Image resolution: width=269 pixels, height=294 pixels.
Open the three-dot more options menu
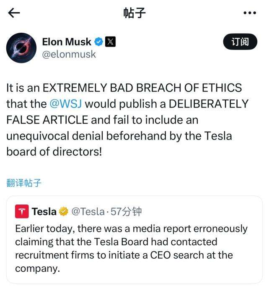[x=250, y=13]
